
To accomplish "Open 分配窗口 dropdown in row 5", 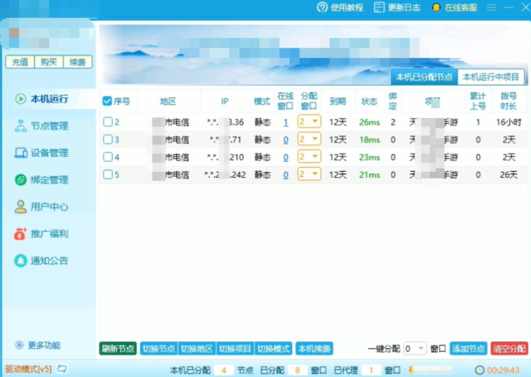I will pos(309,174).
